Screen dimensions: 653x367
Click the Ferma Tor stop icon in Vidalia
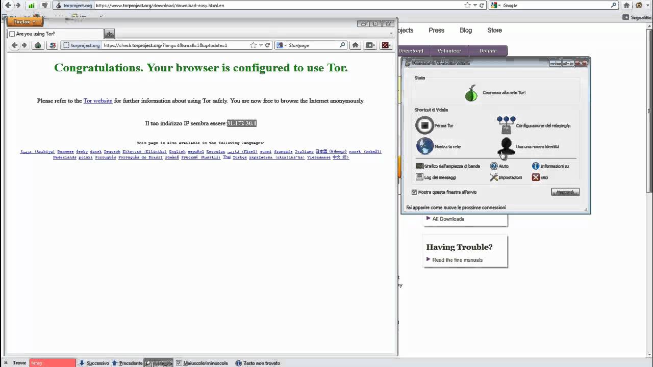[424, 125]
